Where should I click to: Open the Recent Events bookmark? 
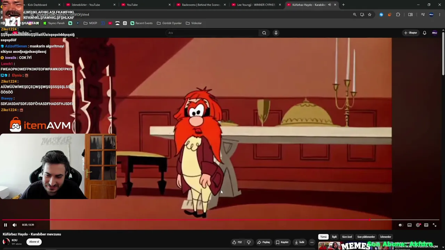click(x=141, y=23)
